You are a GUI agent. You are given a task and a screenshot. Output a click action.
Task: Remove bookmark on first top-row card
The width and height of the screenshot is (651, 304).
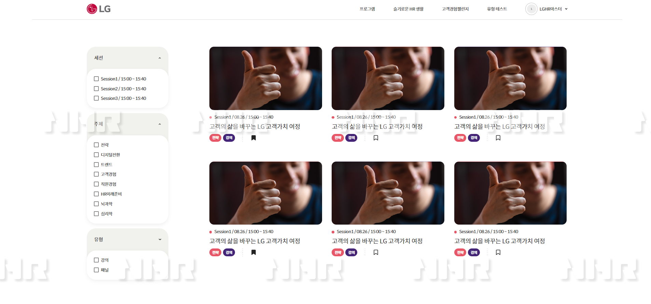253,138
